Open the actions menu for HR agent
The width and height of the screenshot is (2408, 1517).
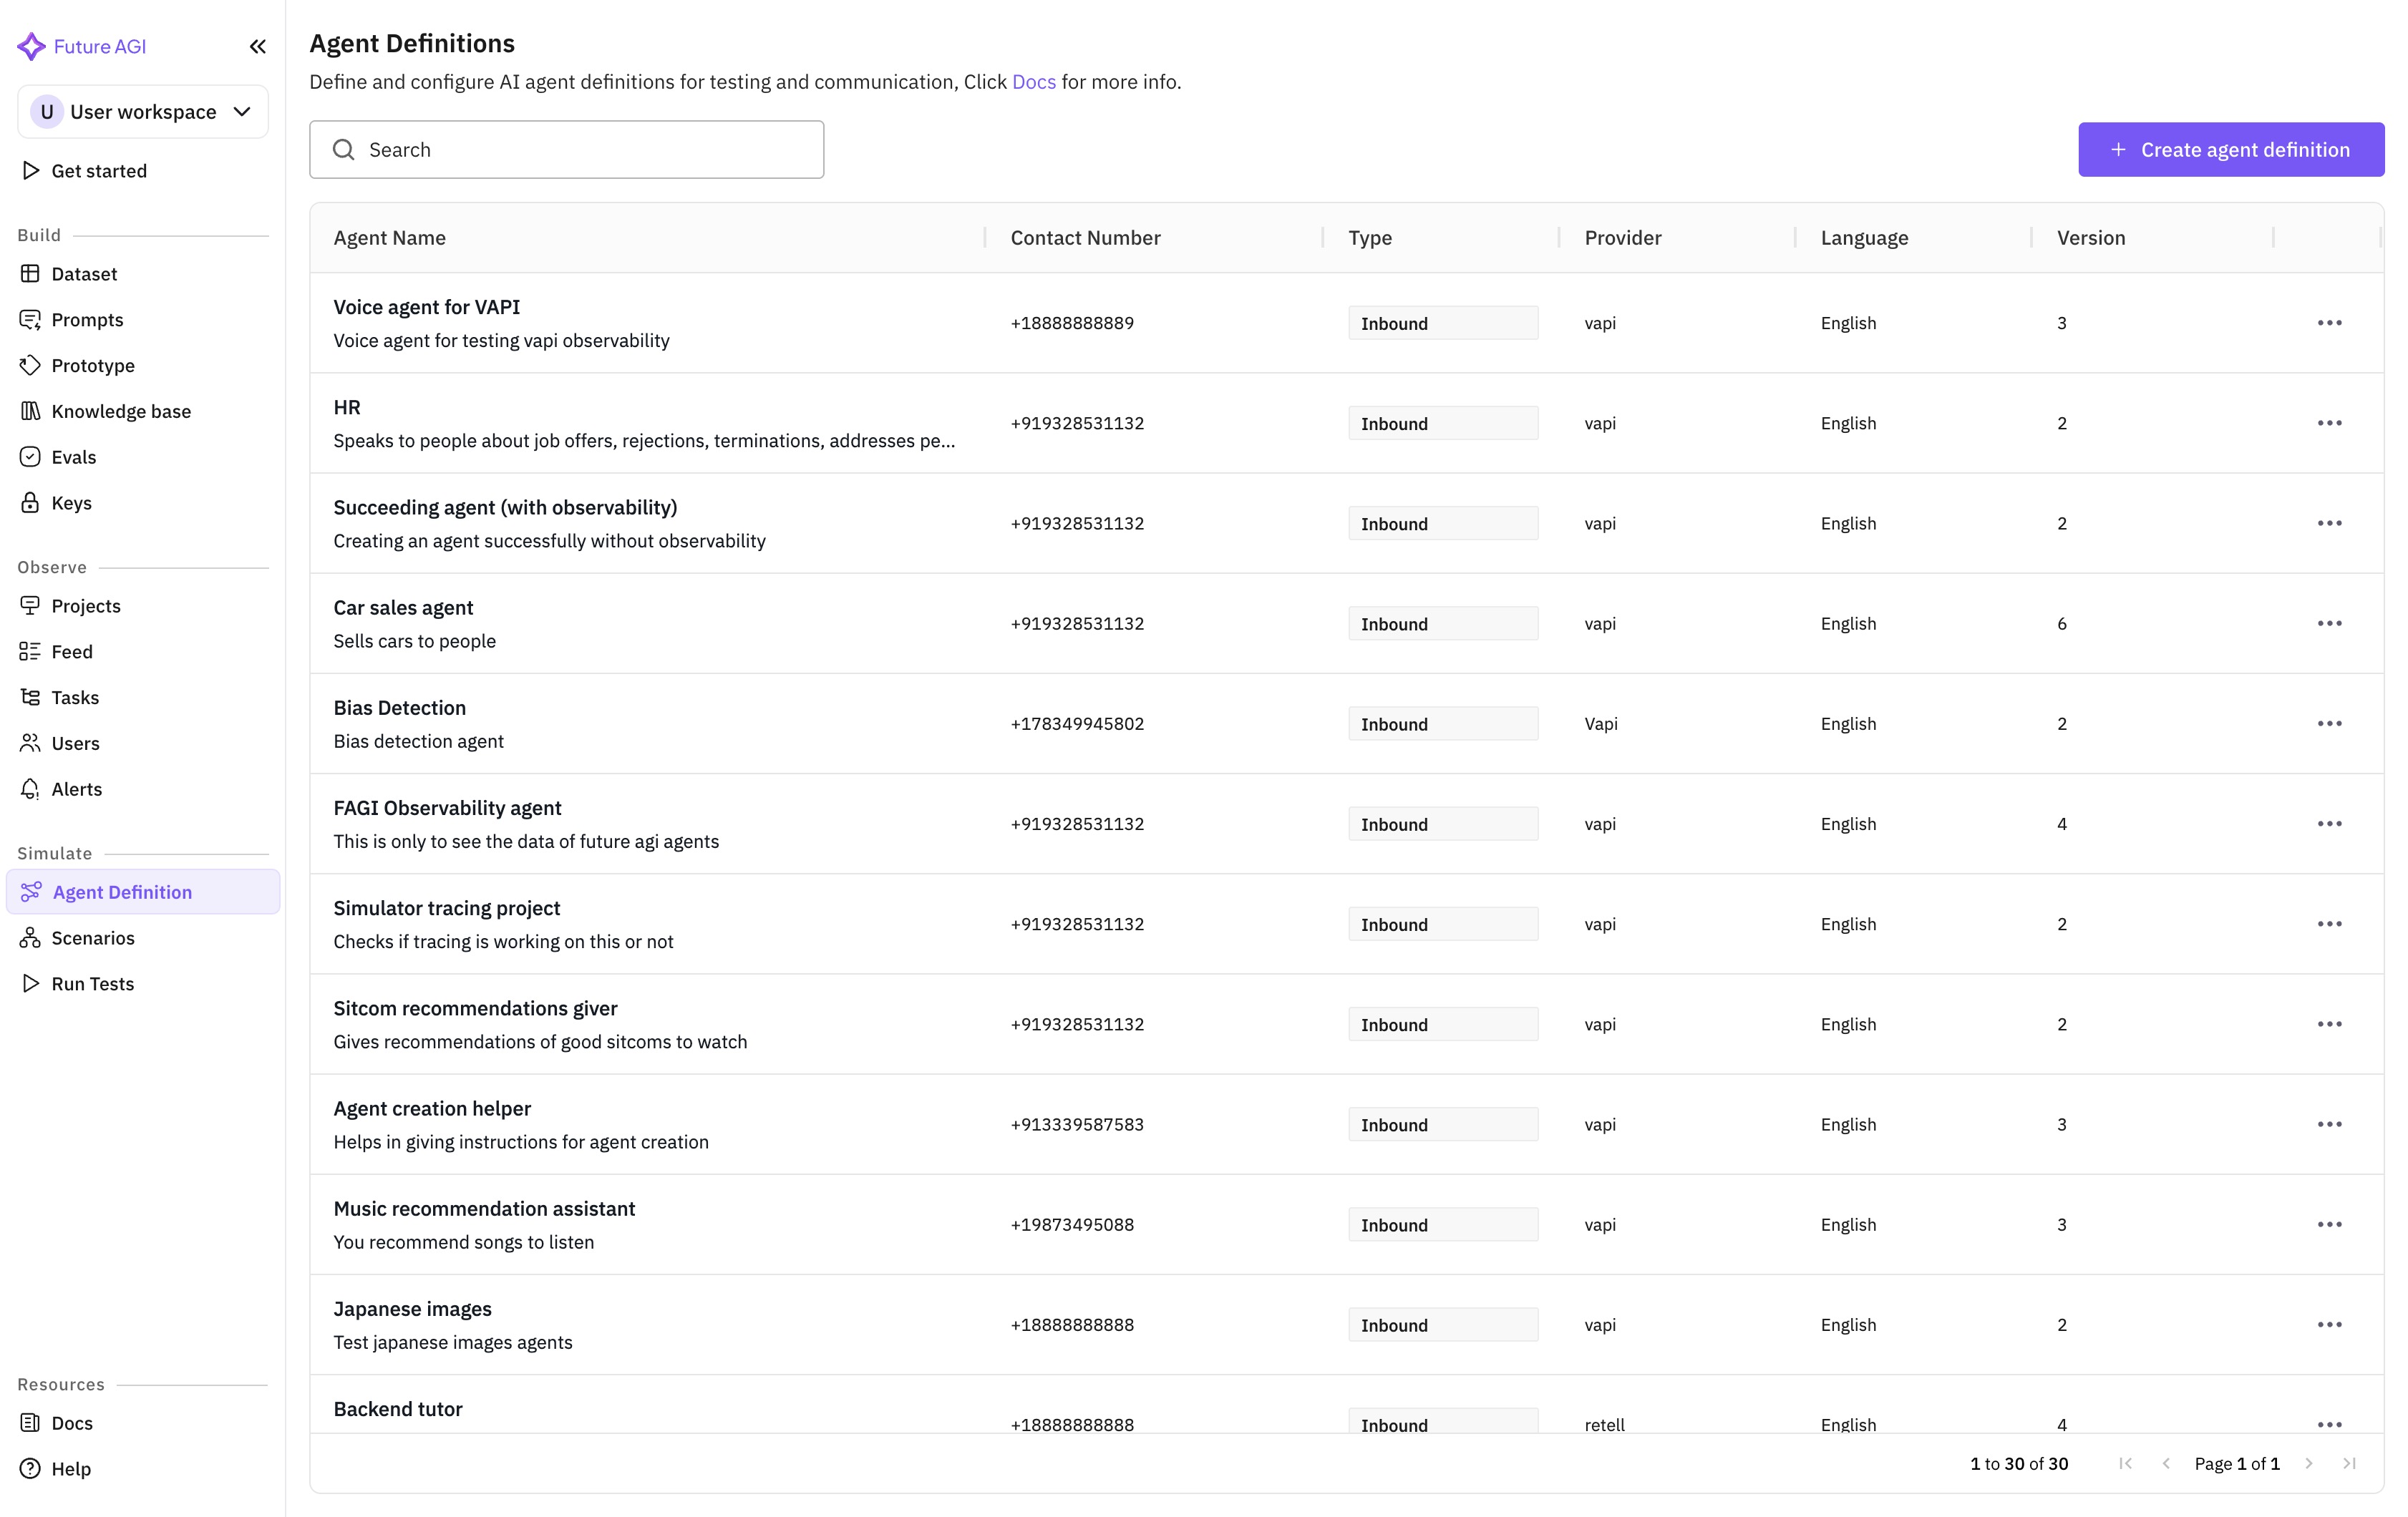coord(2331,423)
